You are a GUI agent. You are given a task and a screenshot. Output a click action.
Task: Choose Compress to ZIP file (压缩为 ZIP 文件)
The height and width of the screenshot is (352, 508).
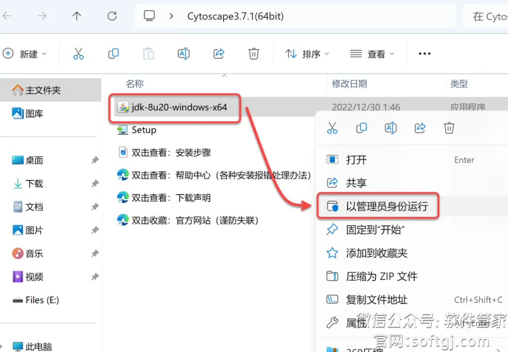(x=412, y=276)
